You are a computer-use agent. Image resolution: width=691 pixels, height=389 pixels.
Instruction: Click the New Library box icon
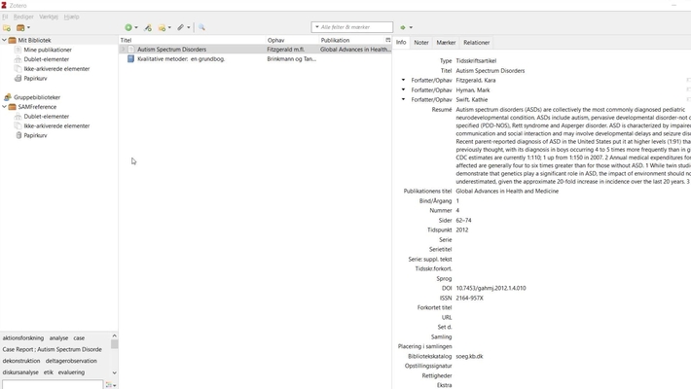point(20,28)
